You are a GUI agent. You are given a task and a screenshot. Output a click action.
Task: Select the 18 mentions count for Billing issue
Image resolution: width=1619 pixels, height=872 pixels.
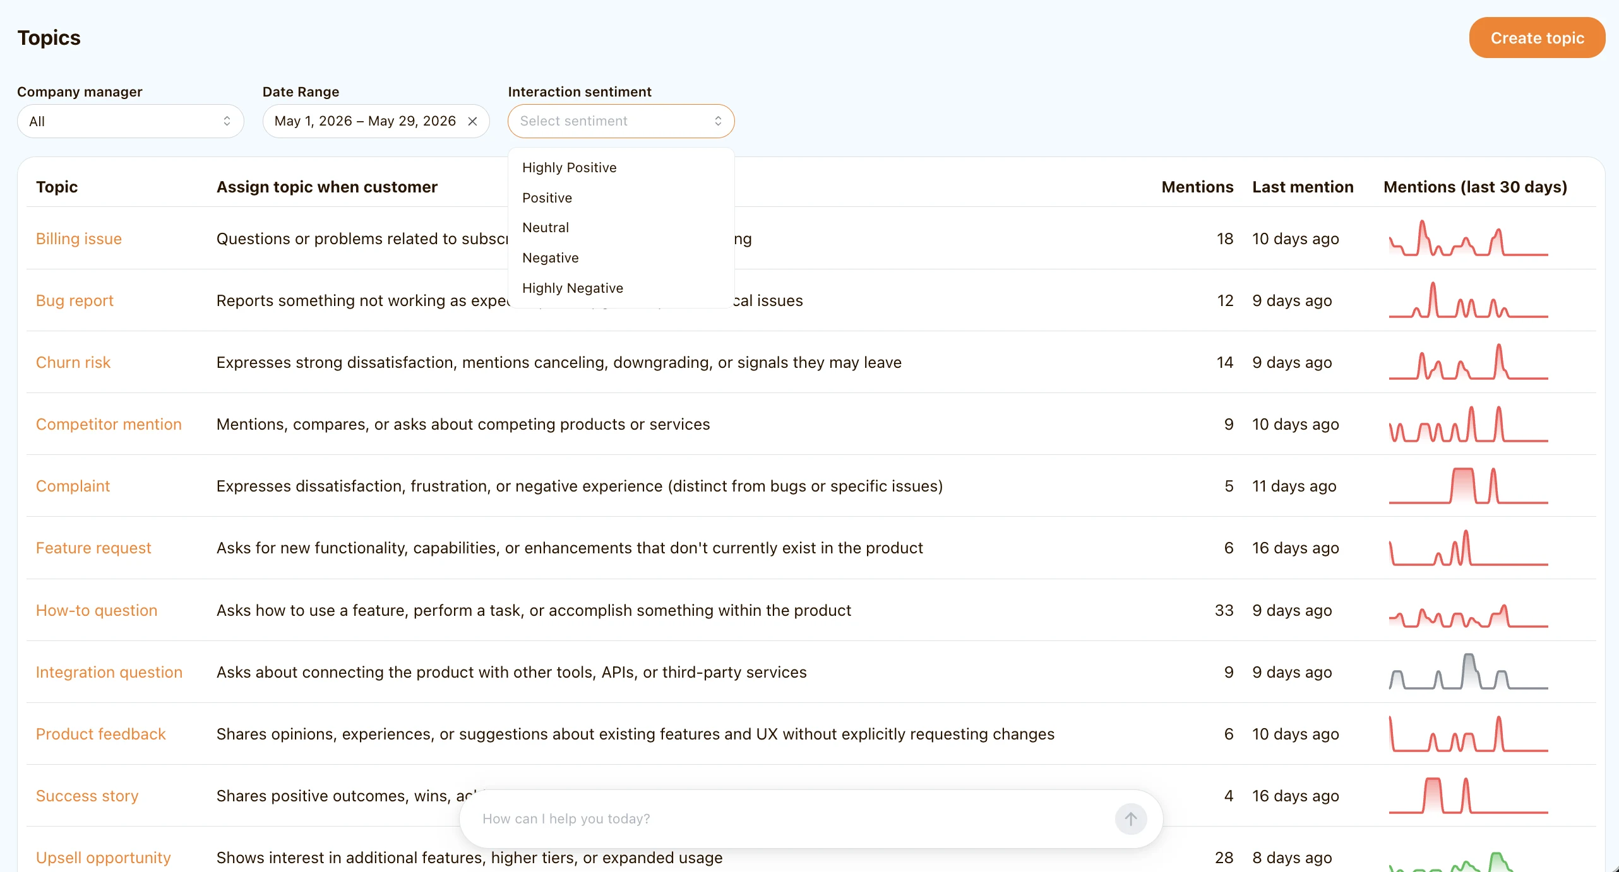pyautogui.click(x=1225, y=239)
